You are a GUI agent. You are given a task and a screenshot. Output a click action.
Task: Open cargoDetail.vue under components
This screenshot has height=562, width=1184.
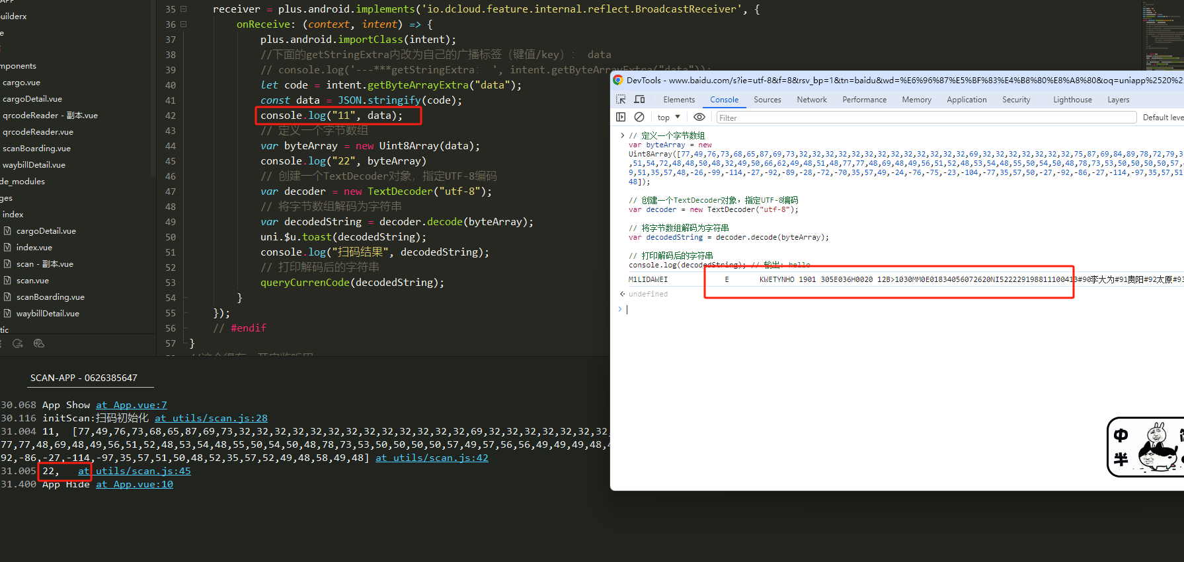(32, 99)
